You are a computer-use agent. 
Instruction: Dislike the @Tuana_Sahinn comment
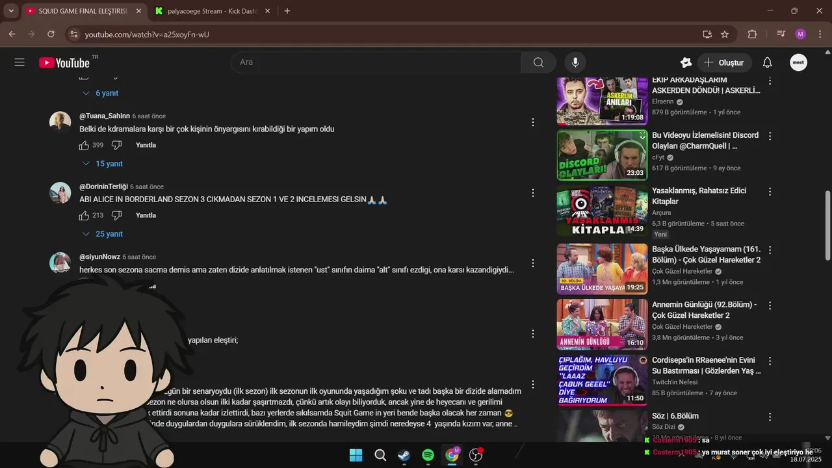[117, 145]
